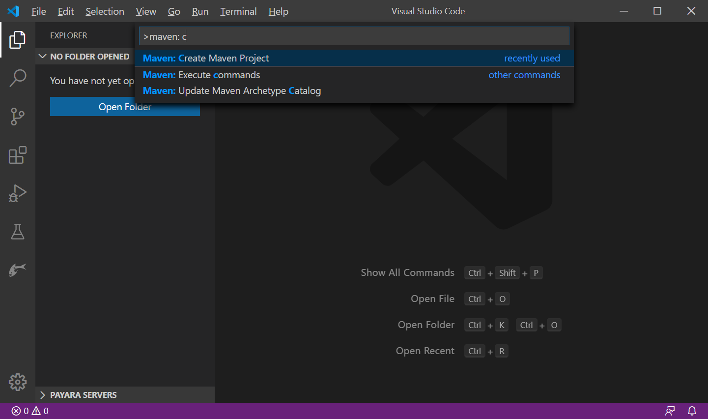Open the Test flask view
Image resolution: width=708 pixels, height=419 pixels.
(17, 232)
